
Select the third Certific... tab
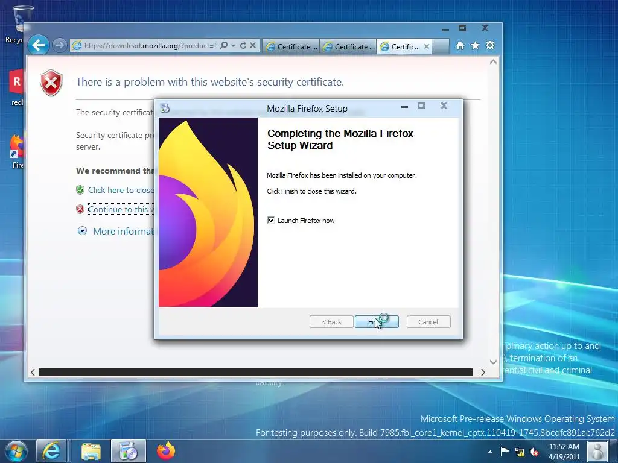click(x=401, y=46)
